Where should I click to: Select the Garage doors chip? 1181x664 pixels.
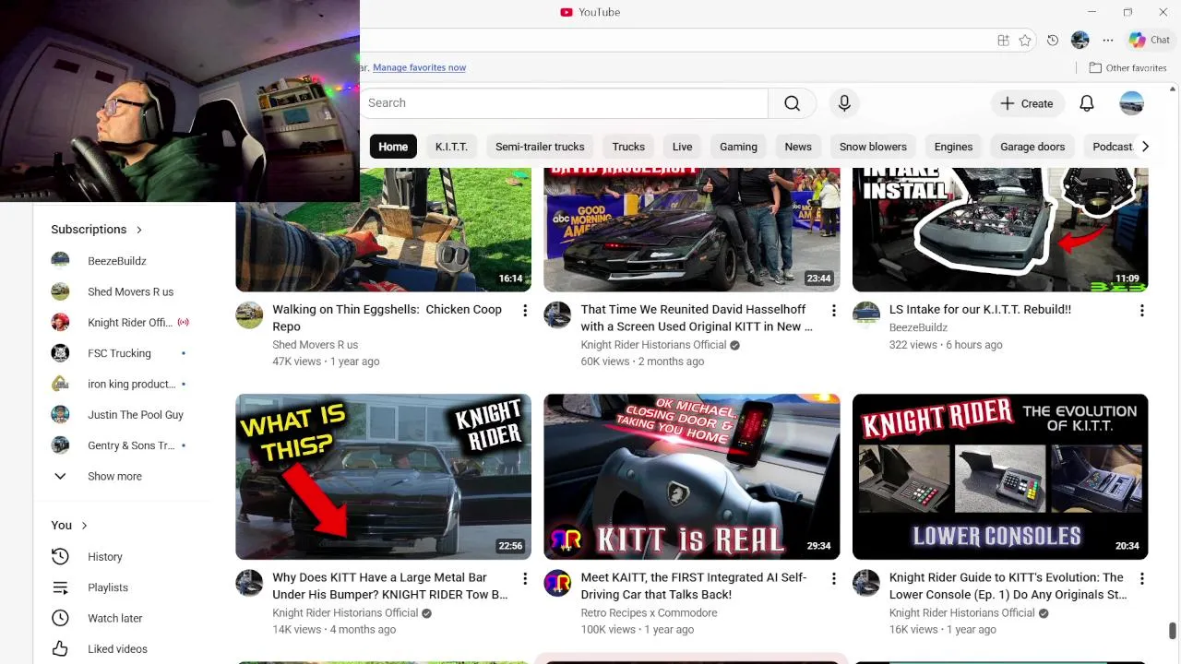(1032, 147)
